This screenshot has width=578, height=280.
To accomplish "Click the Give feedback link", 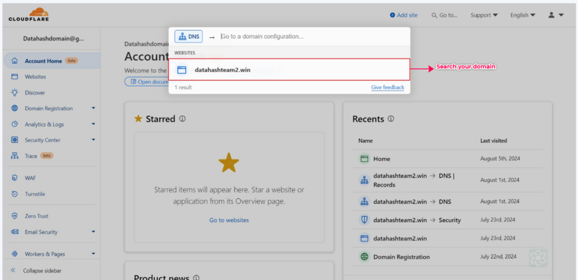I will coord(387,88).
